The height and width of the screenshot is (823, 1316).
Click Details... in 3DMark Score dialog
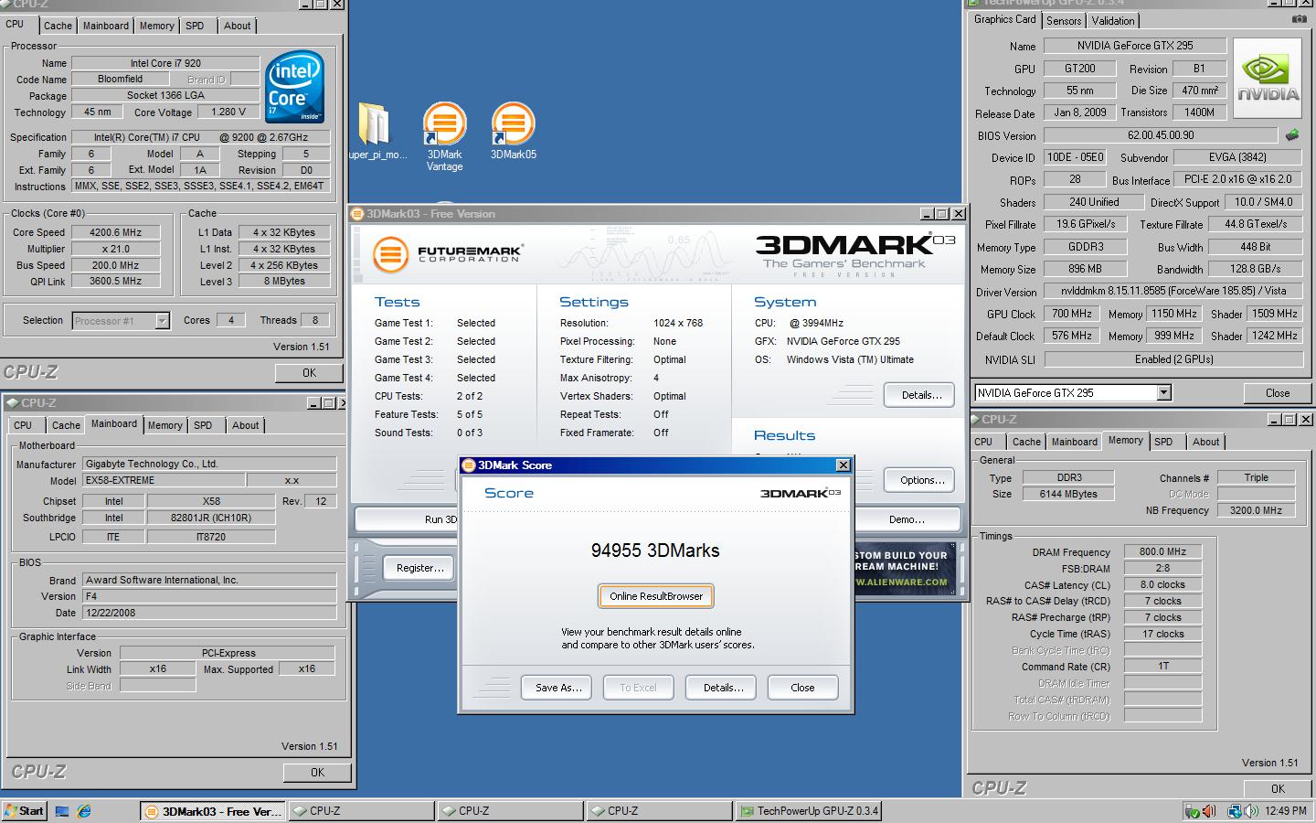[x=723, y=688]
